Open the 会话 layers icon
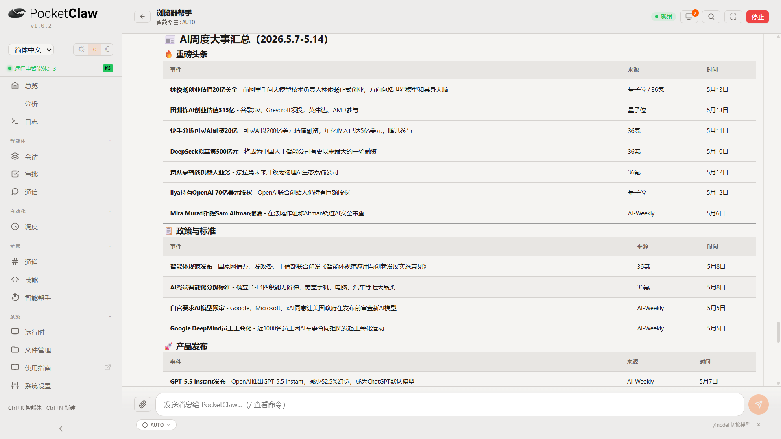Screen dimensions: 781x439 click(x=15, y=156)
